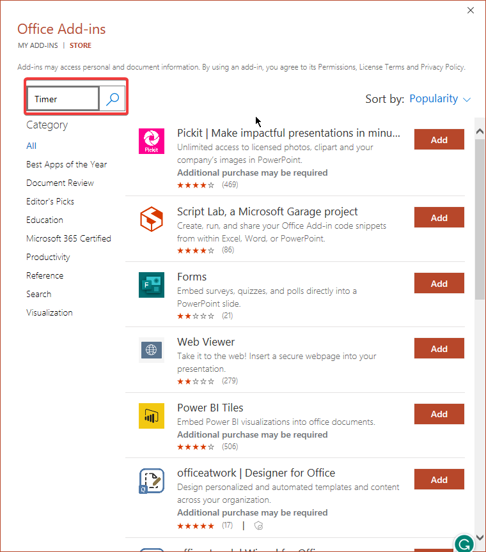
Task: Select Document Review category
Action: click(x=60, y=183)
